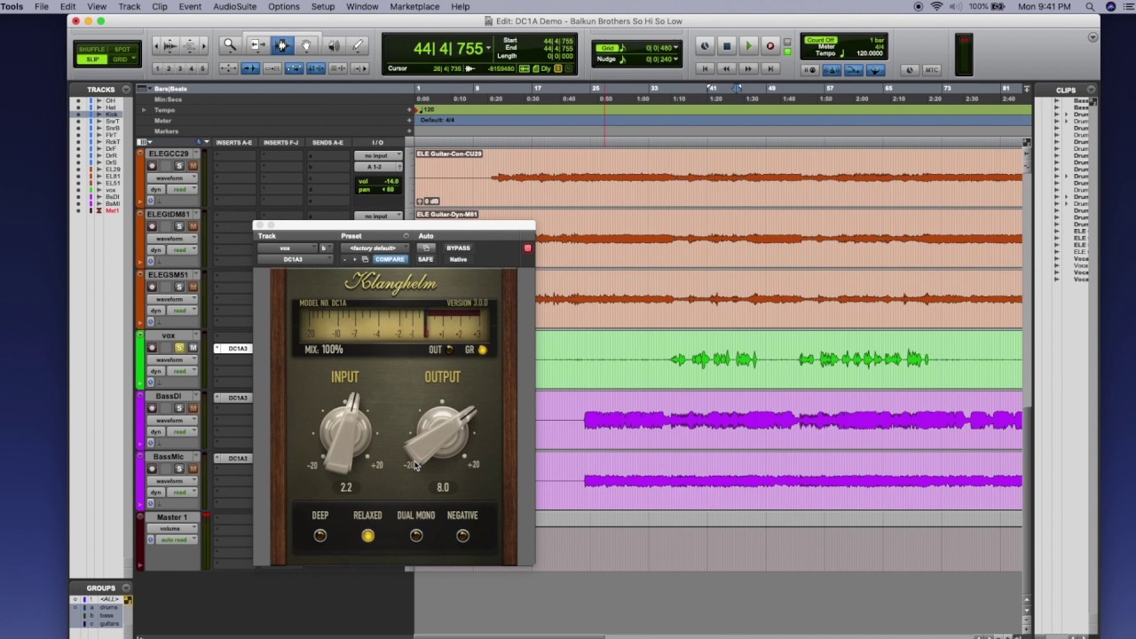Viewport: 1136px width, 639px height.
Task: Open the Spotlight search icon
Action: [1090, 6]
